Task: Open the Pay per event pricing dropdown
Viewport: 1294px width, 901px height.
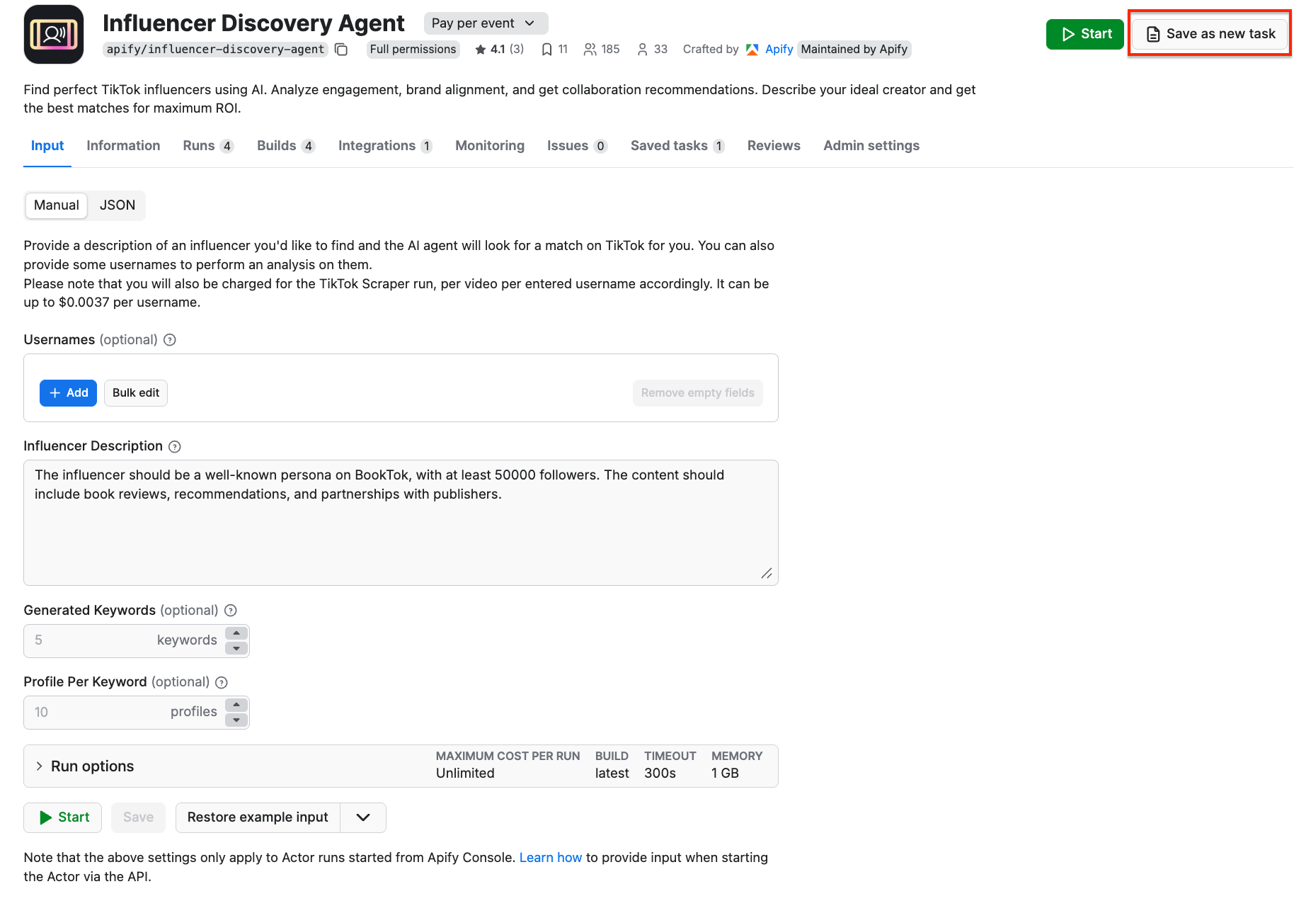Action: point(486,23)
